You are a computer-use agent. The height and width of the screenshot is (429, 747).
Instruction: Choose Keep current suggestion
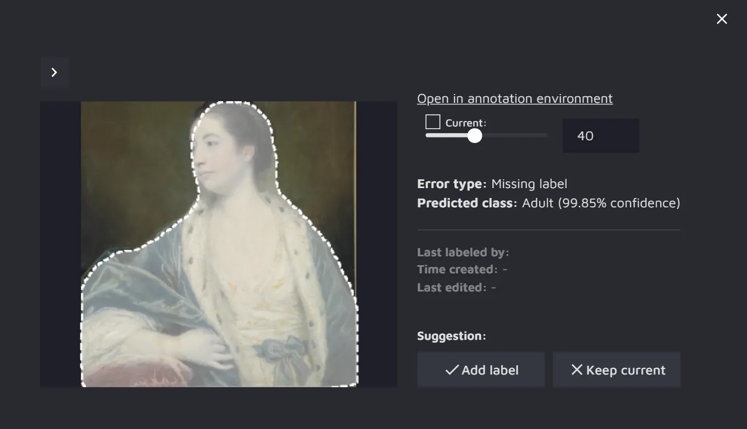click(x=616, y=370)
